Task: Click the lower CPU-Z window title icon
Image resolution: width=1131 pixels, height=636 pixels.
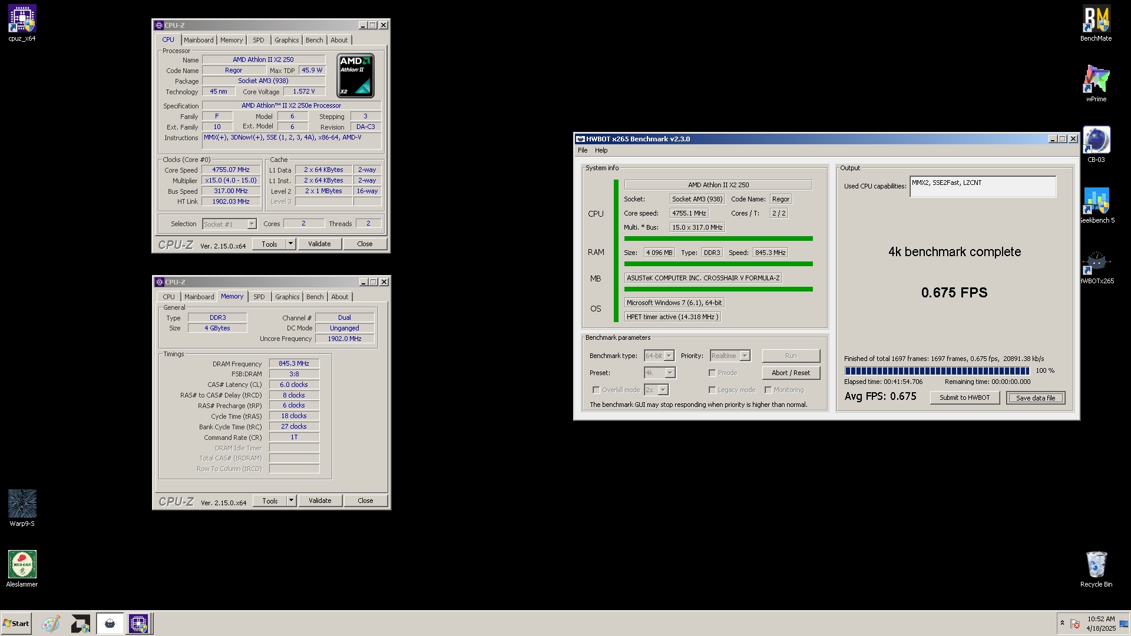Action: pyautogui.click(x=159, y=282)
